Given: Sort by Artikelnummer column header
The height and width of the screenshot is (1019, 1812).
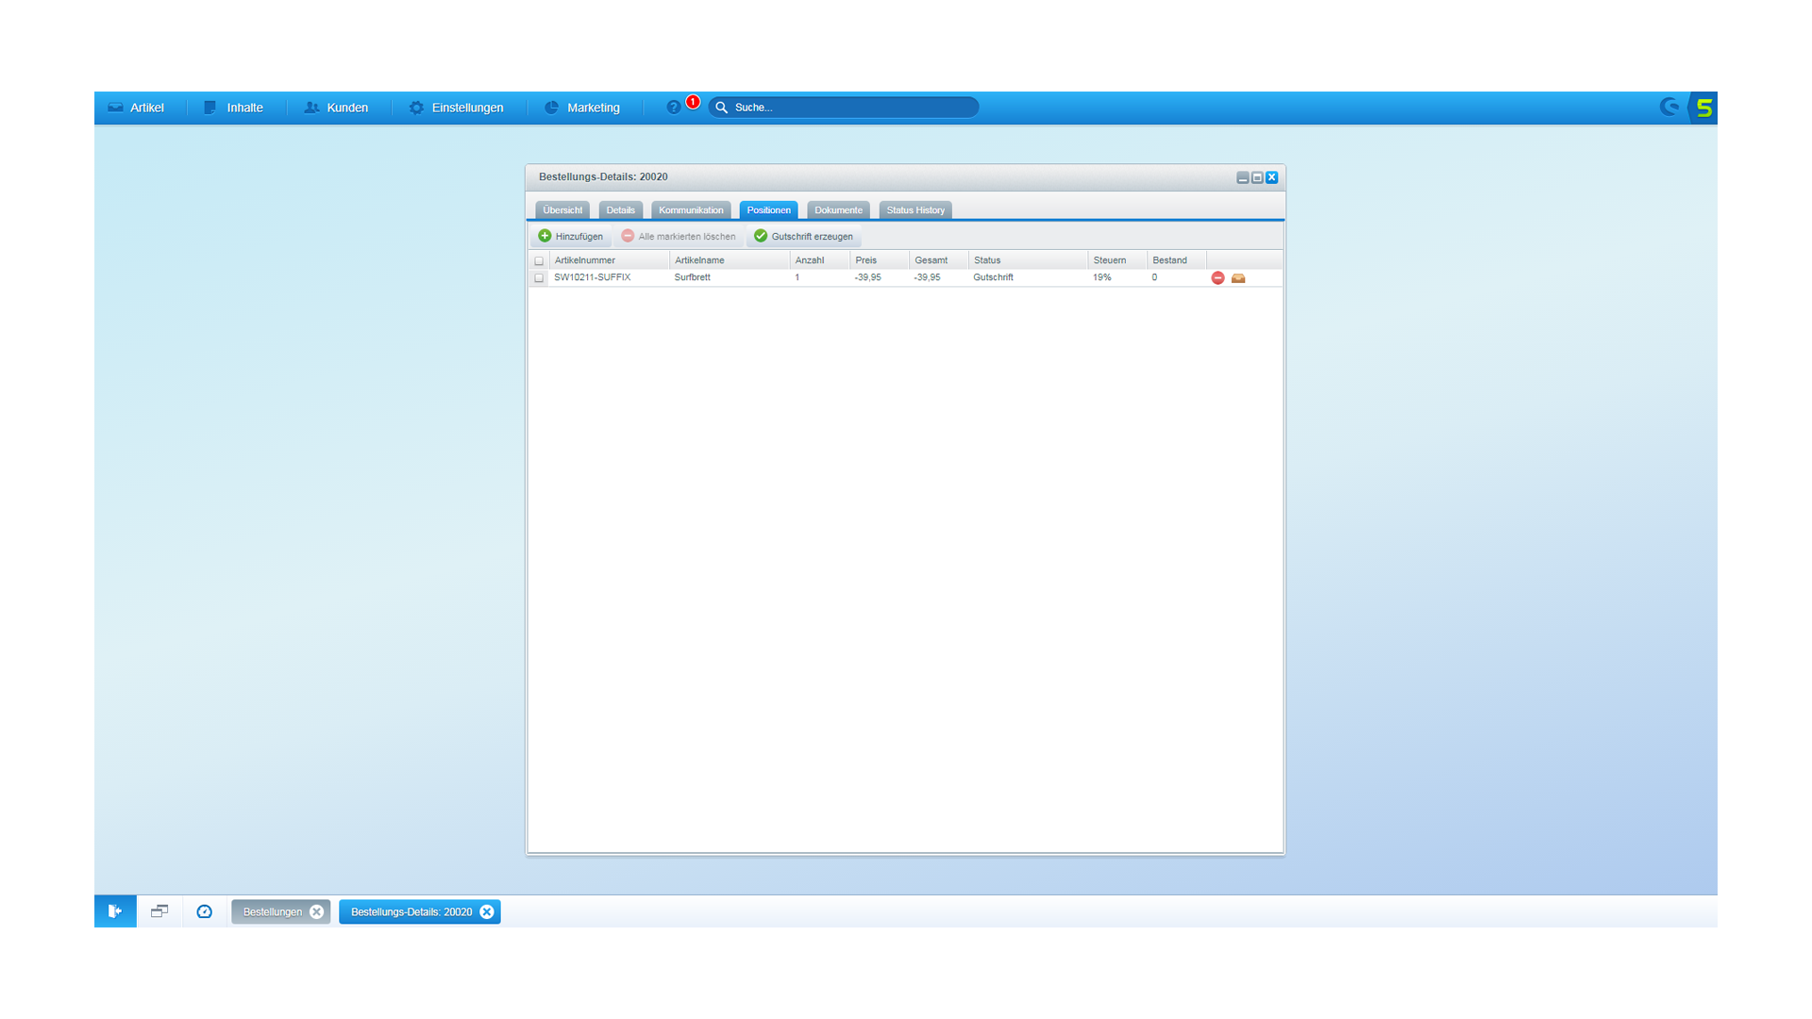Looking at the screenshot, I should pos(609,260).
